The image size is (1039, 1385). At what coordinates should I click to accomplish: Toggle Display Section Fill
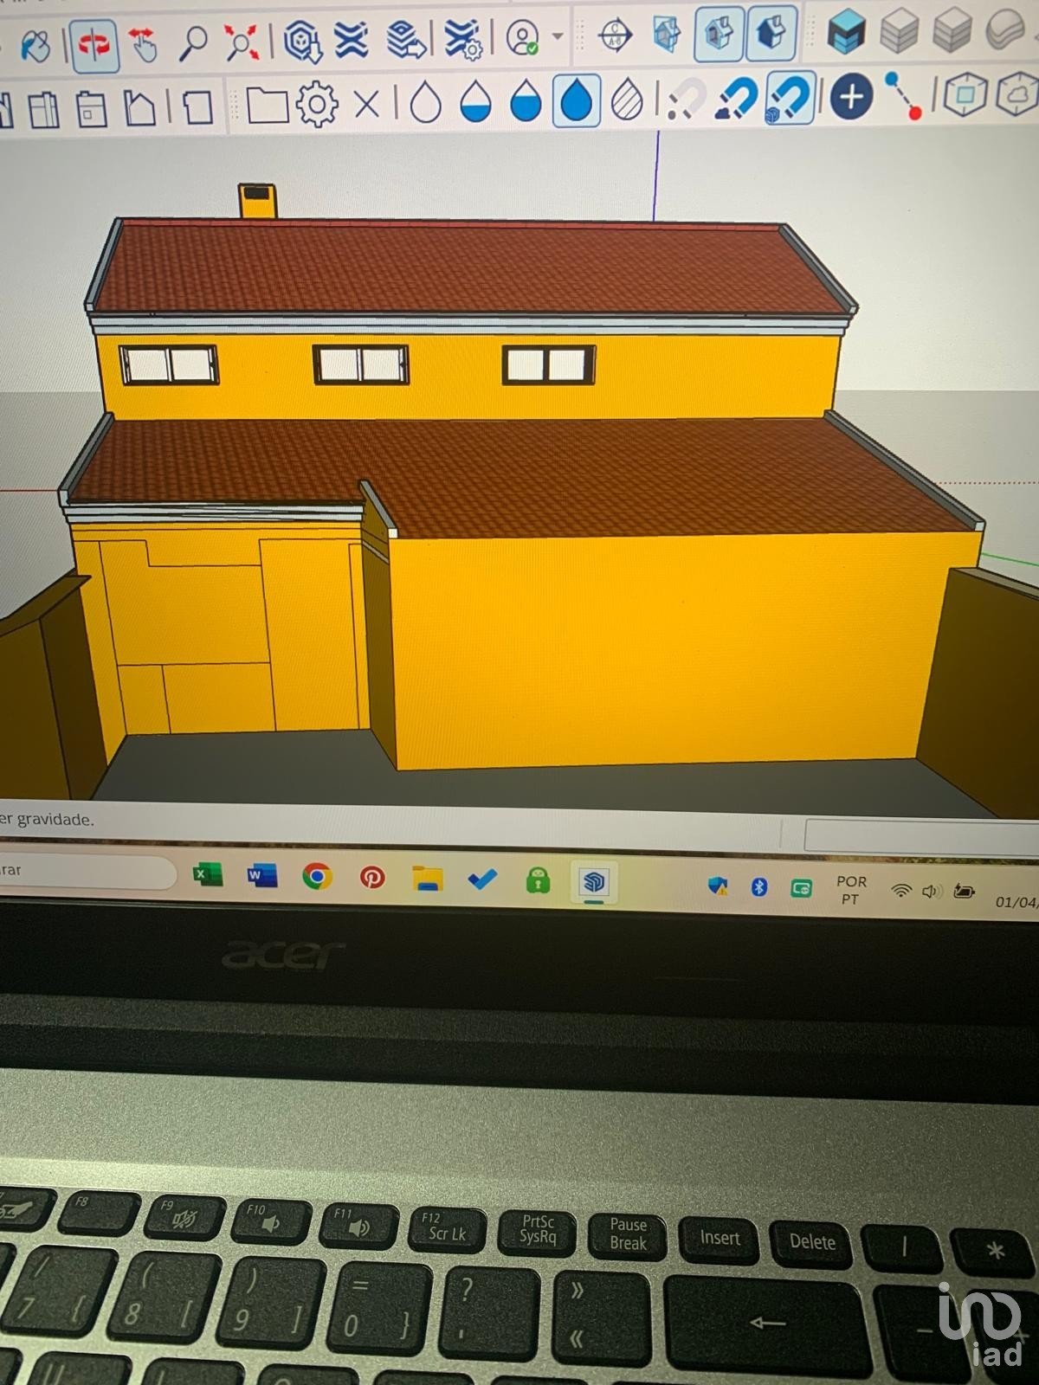pyautogui.click(x=771, y=33)
